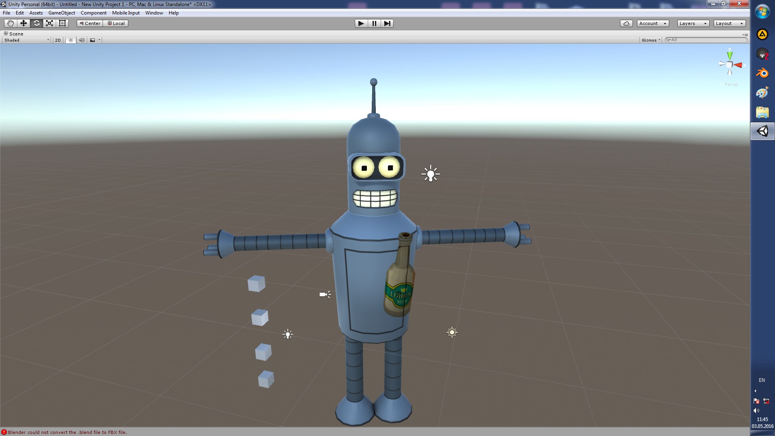Screen dimensions: 775x436
Task: Open the Blender taskbar icon
Action: tap(762, 73)
